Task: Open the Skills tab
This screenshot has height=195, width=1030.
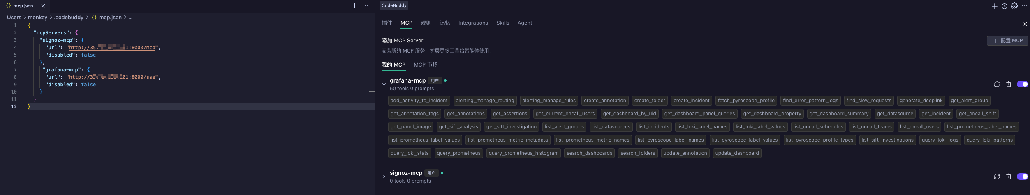Action: tap(502, 23)
